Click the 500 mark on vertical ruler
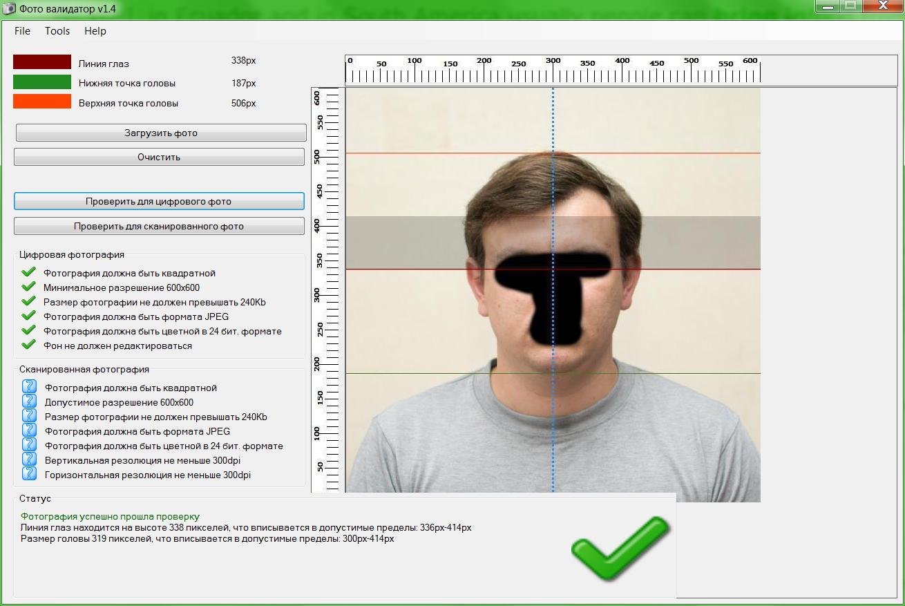This screenshot has width=905, height=606. coord(317,156)
